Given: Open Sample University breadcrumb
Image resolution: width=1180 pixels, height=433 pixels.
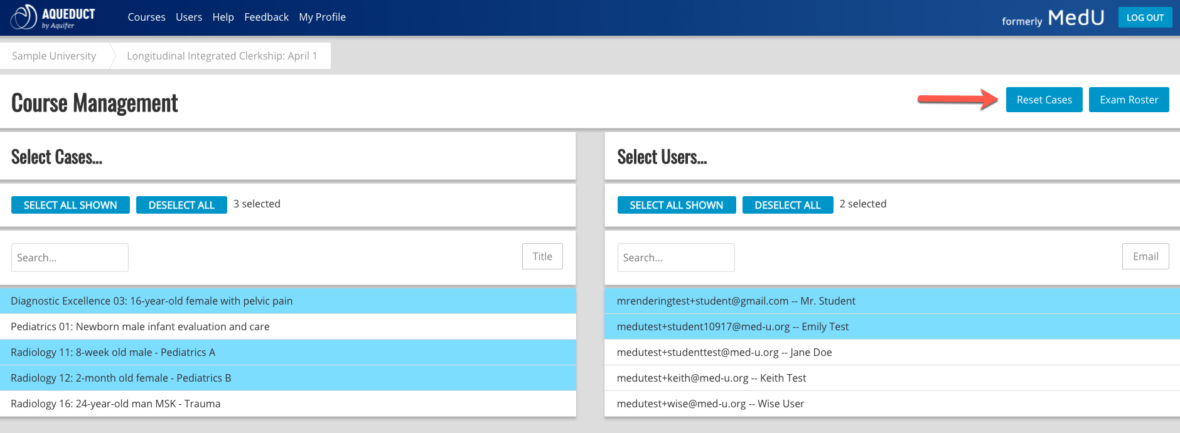Looking at the screenshot, I should coord(54,56).
